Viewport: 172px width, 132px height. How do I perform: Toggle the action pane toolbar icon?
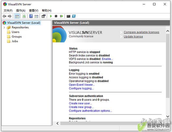tap(37, 16)
